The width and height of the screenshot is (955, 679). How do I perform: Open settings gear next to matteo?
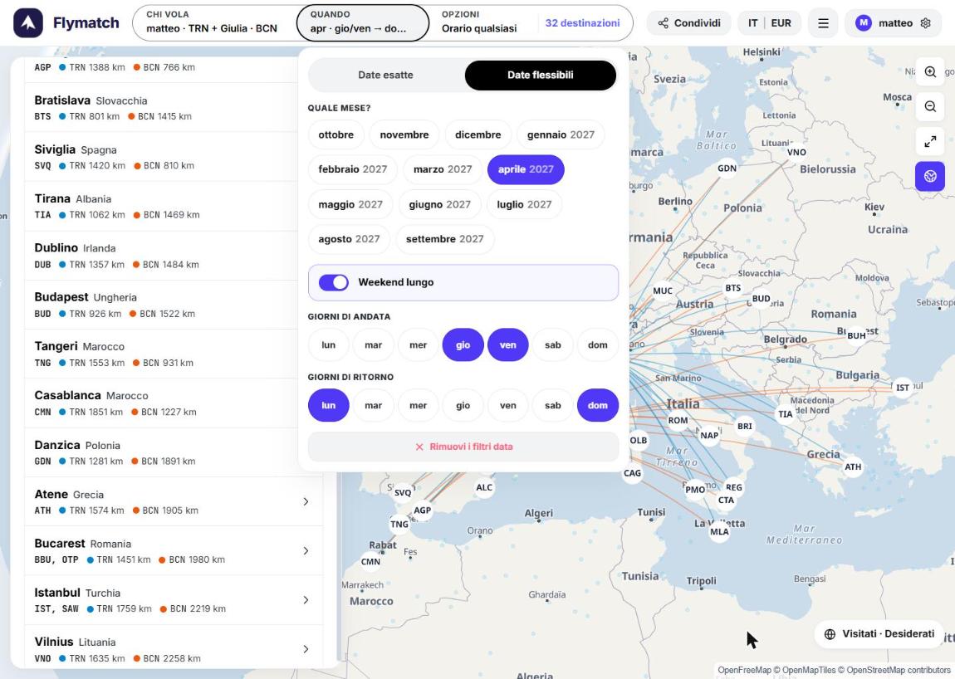(x=925, y=23)
